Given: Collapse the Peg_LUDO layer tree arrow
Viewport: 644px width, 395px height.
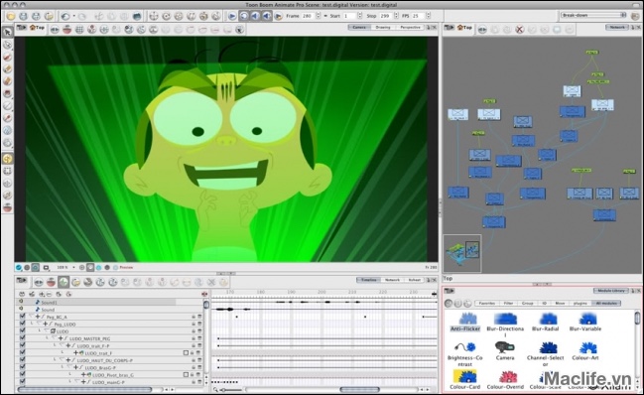Looking at the screenshot, I should coord(40,324).
